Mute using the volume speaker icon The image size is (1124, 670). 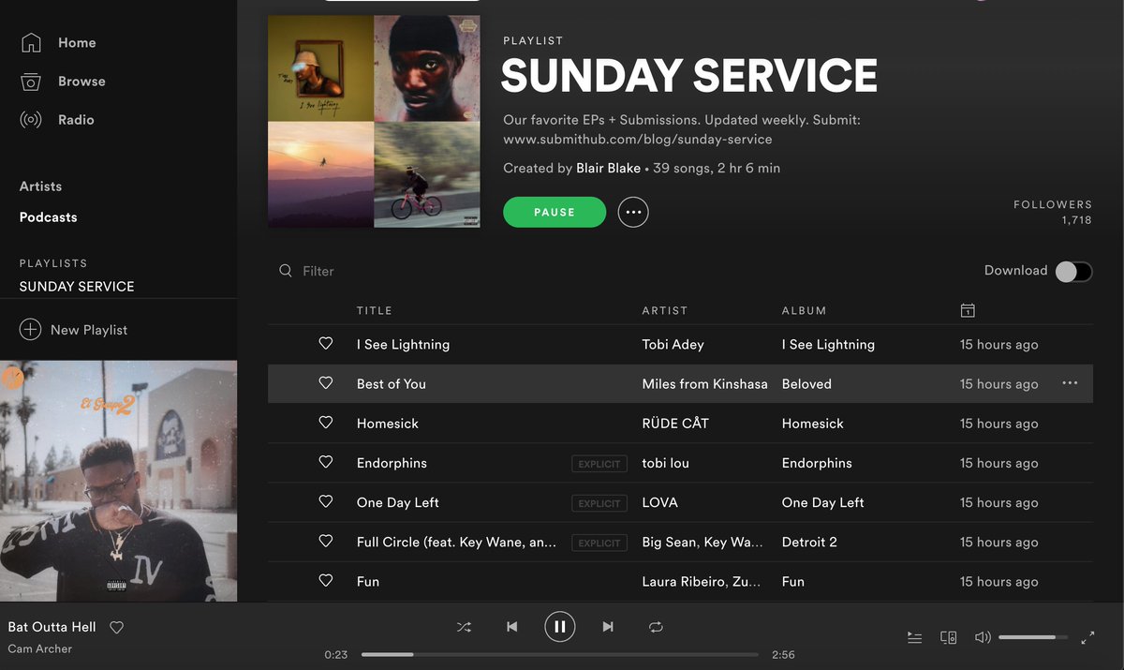tap(983, 637)
